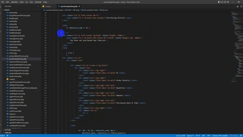Open the Terminal menu

point(38,2)
